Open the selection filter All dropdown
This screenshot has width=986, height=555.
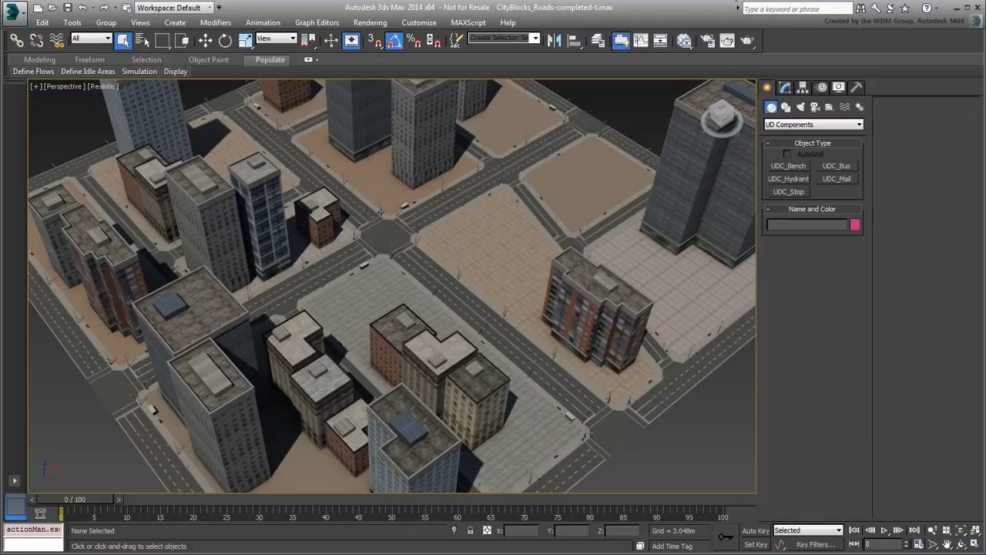pyautogui.click(x=91, y=39)
